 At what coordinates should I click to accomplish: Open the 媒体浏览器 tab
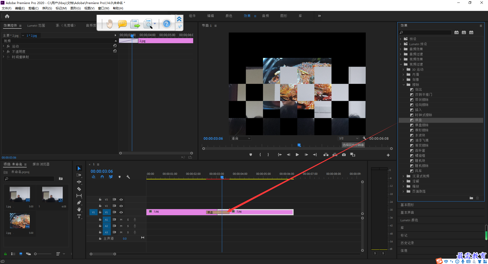point(41,164)
